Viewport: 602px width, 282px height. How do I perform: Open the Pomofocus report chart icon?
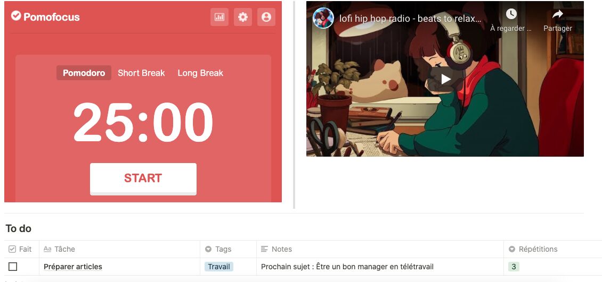[219, 17]
